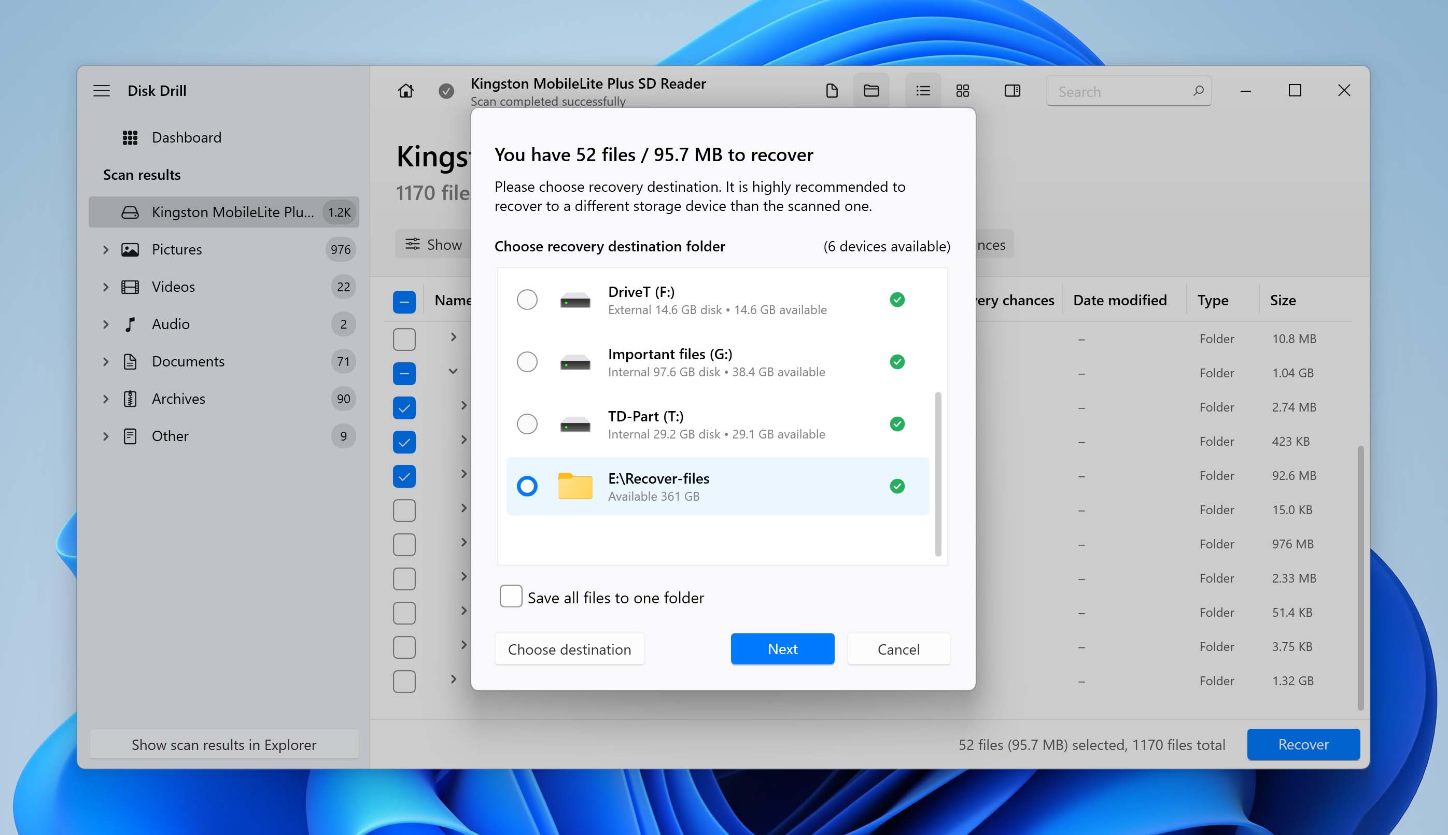1448x835 pixels.
Task: Expand the Pictures scan results category
Action: [x=105, y=248]
